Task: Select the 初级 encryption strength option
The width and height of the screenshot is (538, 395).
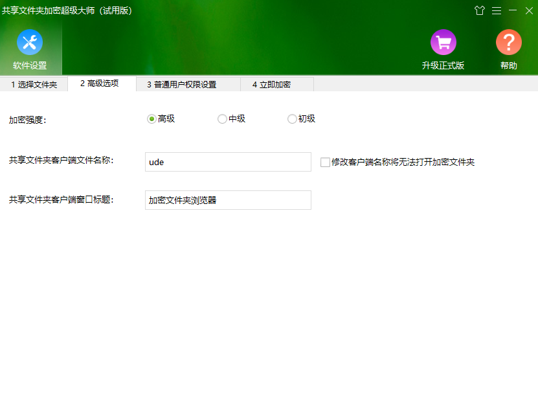Action: (291, 119)
